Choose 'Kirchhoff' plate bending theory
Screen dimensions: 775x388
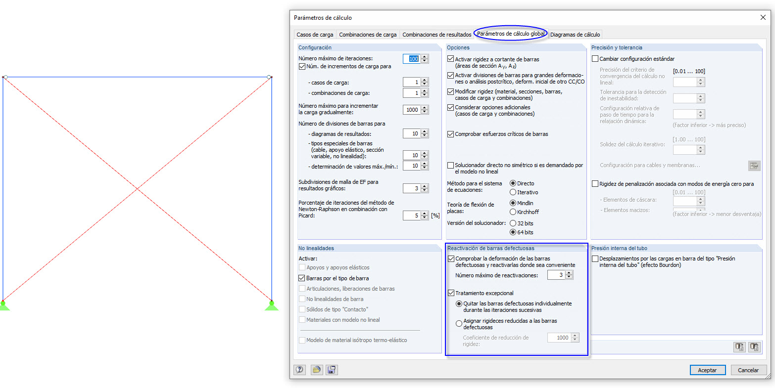[513, 212]
